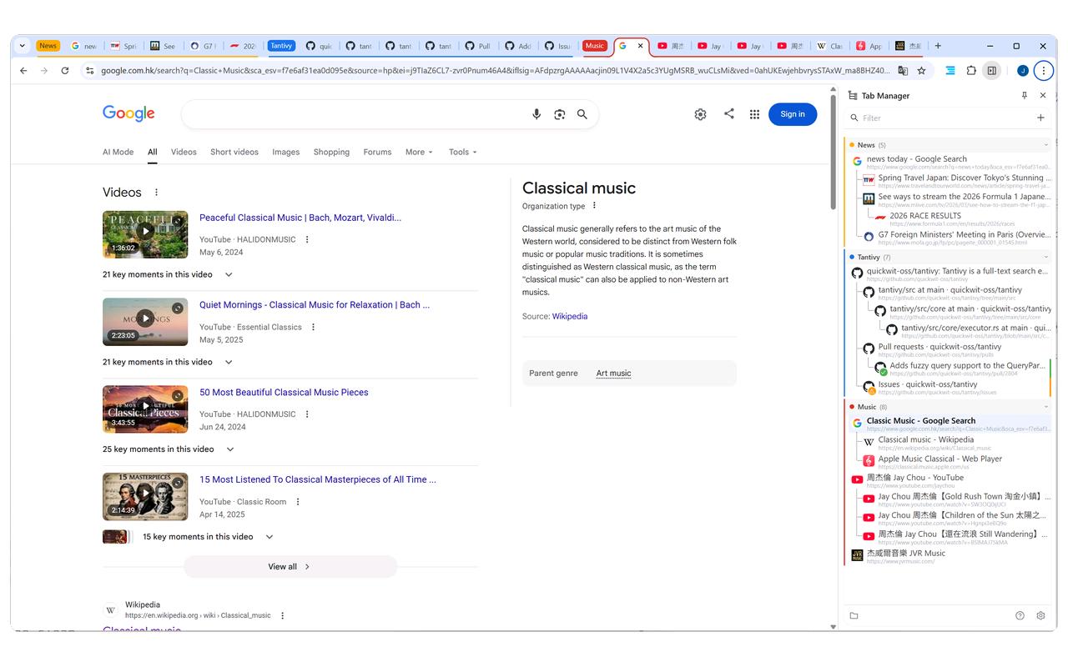Open Tab Manager settings gear icon
Viewport: 1068px width, 667px height.
click(1040, 615)
